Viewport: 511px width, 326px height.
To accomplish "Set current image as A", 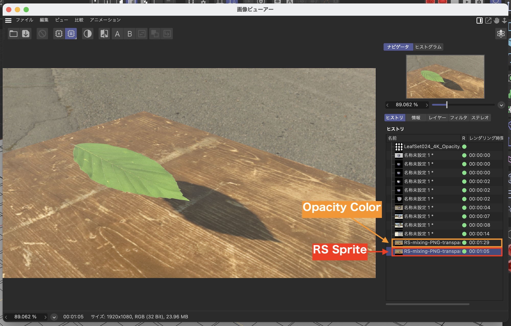I will tap(117, 34).
